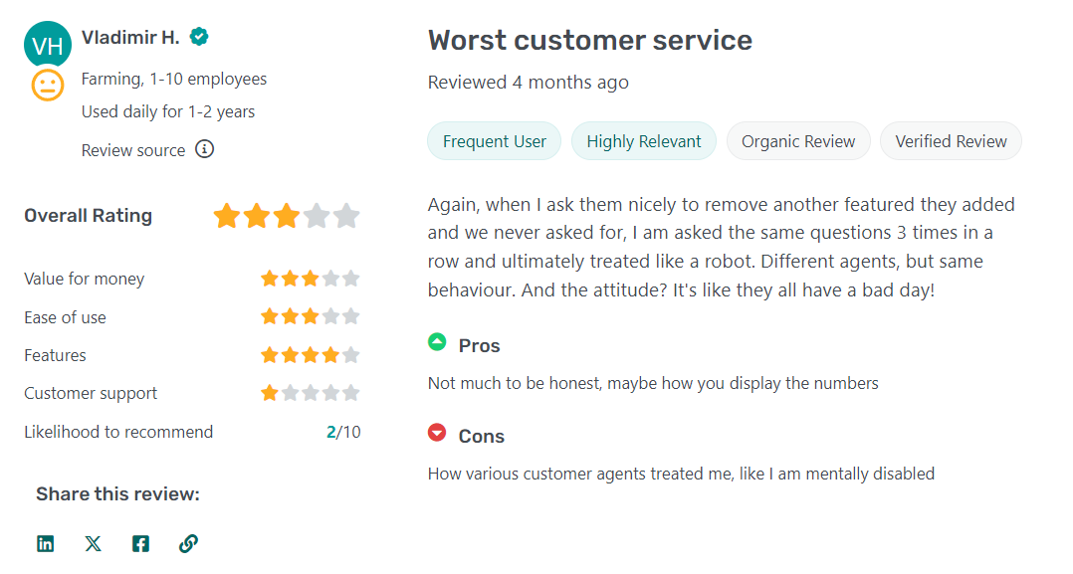Click the review title Worst customer service

(x=589, y=40)
